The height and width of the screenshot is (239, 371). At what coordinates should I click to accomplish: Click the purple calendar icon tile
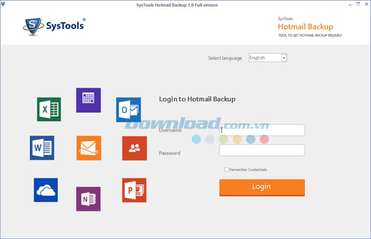click(88, 100)
